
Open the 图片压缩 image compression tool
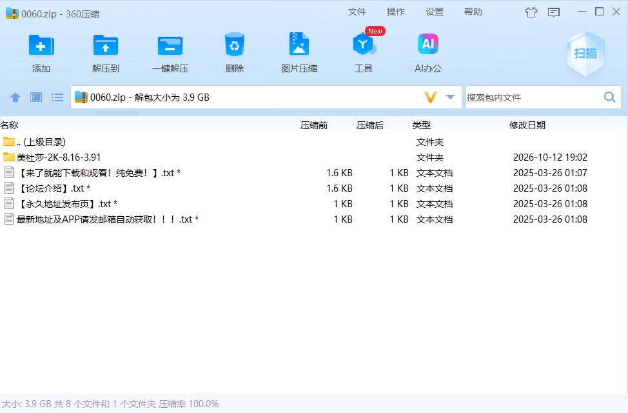(x=299, y=44)
